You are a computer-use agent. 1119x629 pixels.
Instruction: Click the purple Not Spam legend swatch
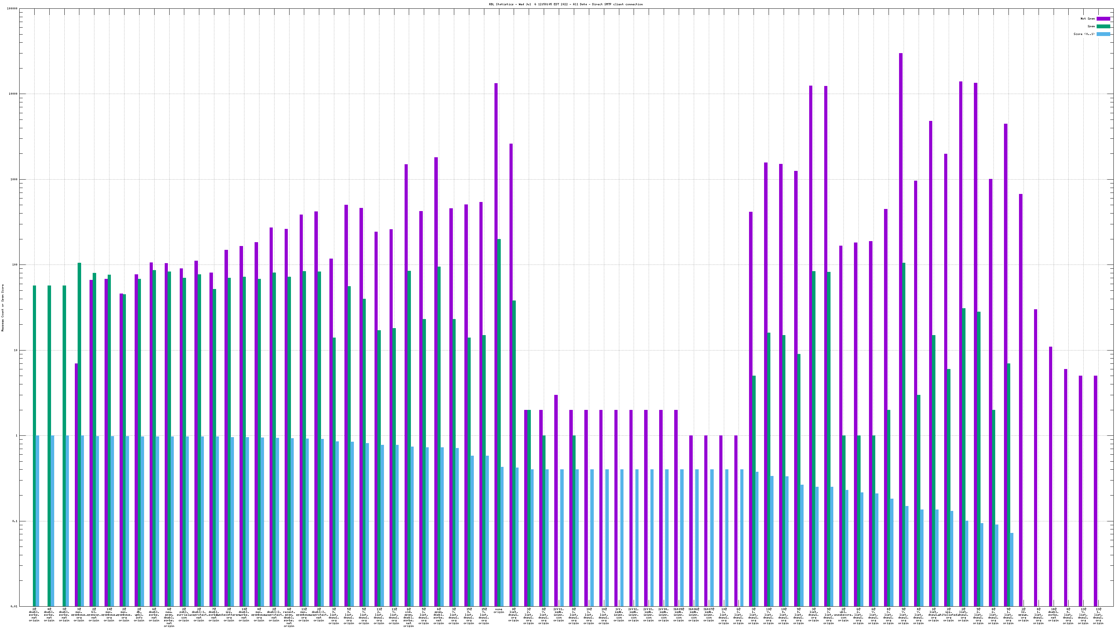(1103, 19)
